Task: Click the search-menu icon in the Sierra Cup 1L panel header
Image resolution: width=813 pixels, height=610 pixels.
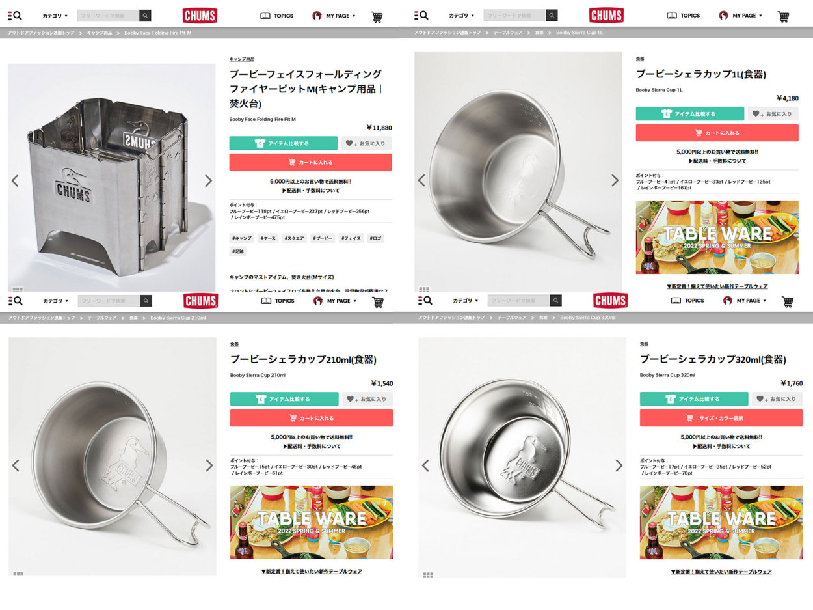Action: click(x=421, y=16)
